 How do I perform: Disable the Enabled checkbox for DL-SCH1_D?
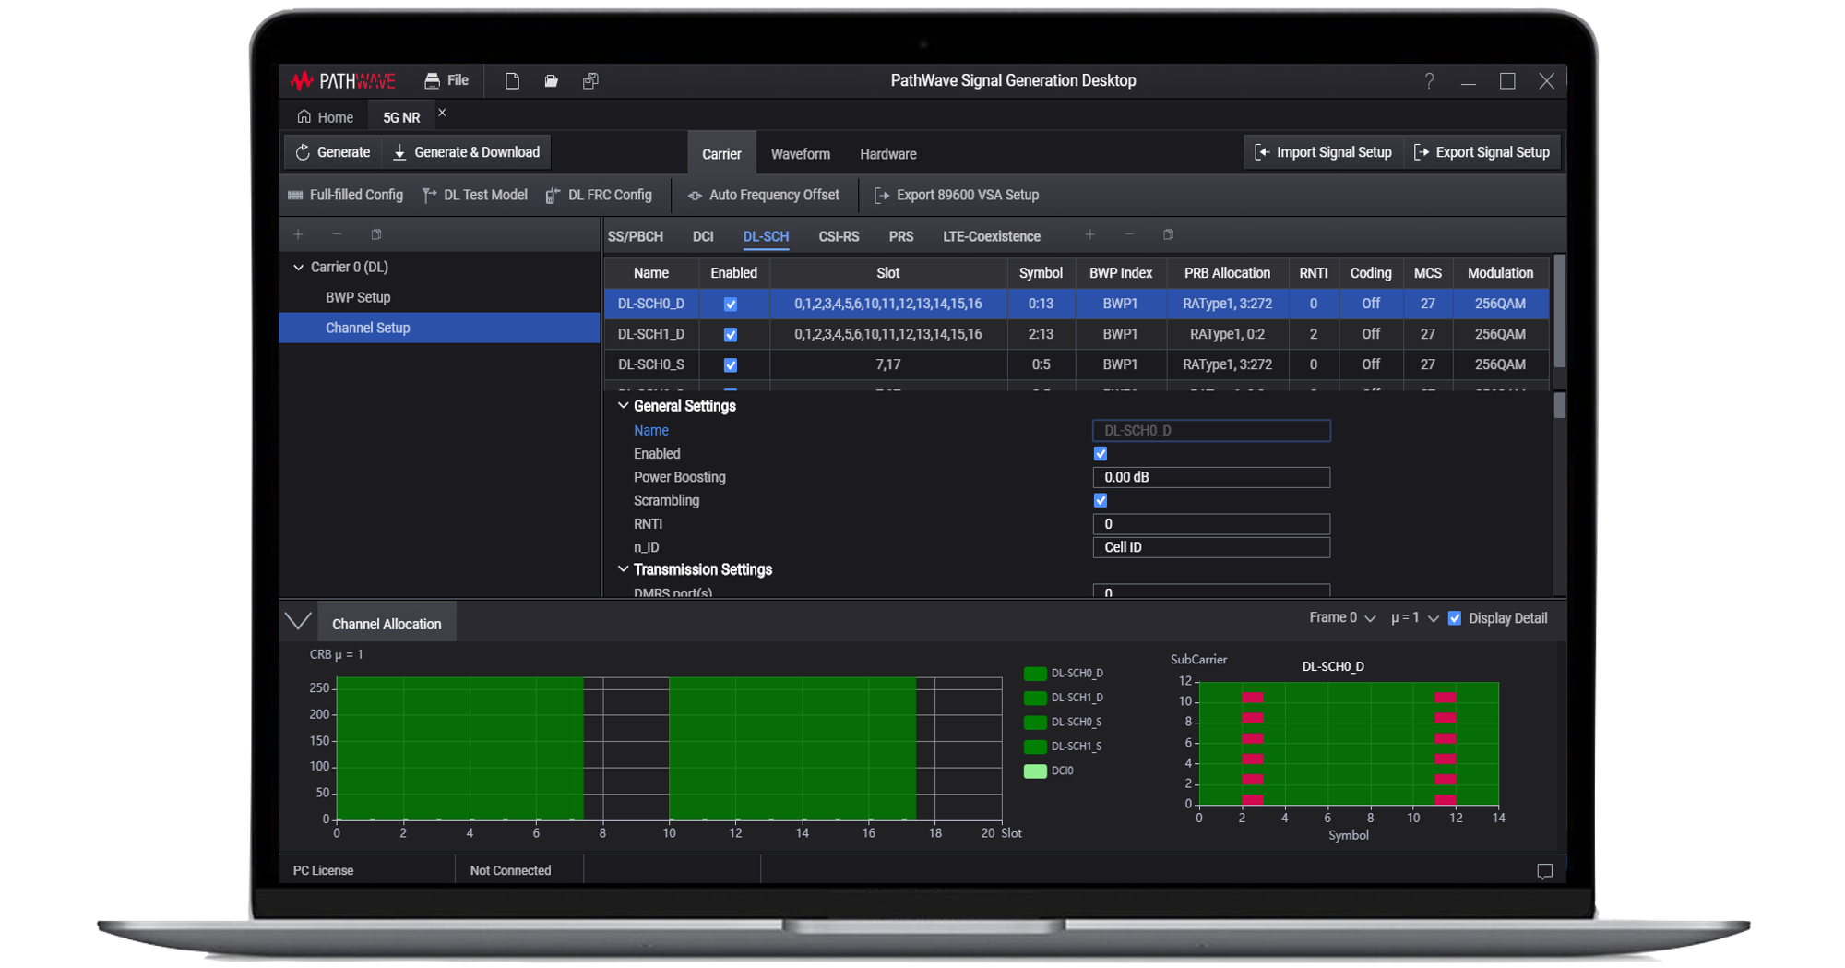click(730, 334)
